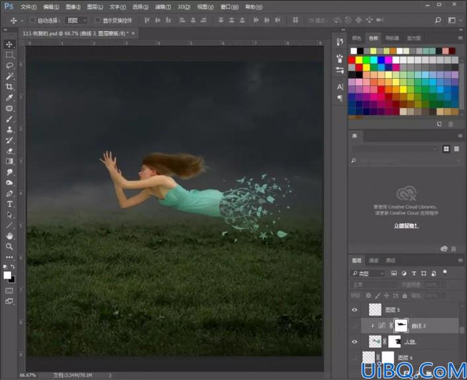467x380 pixels.
Task: Change screen mode icon at toolbox bottom
Action: point(9,301)
